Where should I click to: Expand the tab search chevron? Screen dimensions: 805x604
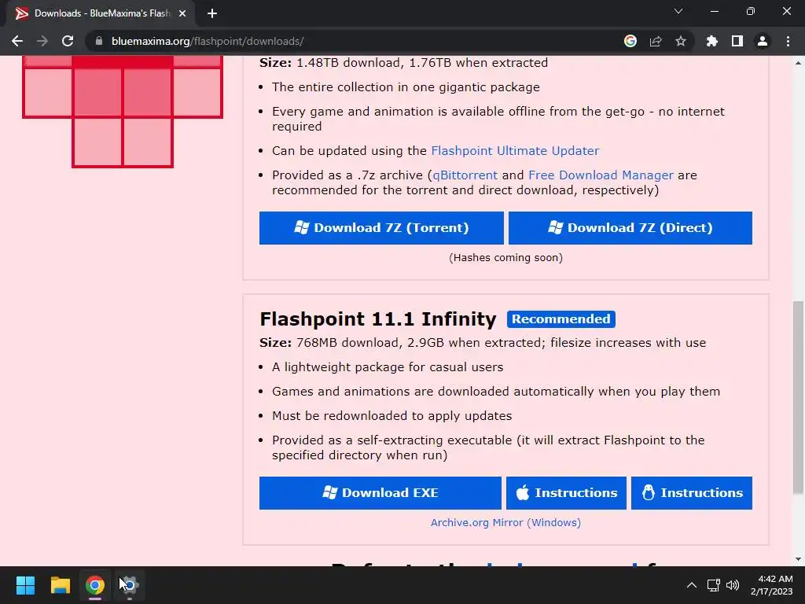click(678, 11)
